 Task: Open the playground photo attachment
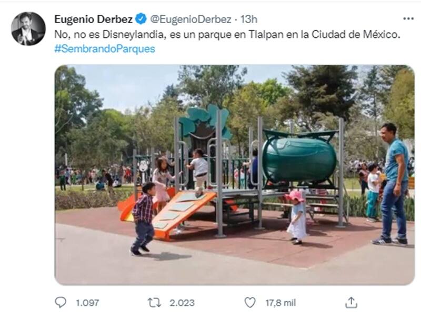point(235,175)
